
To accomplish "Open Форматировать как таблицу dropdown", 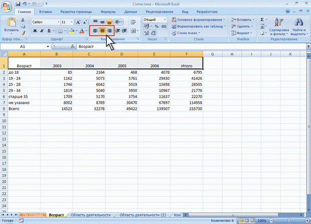I will click(x=199, y=26).
